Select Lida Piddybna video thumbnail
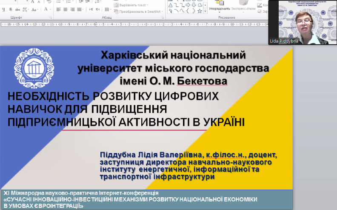This screenshot has width=337, height=210. click(303, 23)
